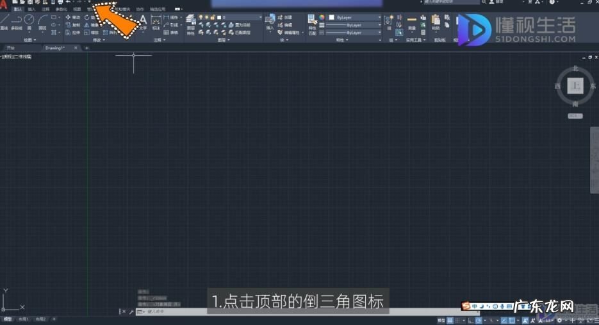This screenshot has height=325, width=599.
Task: Toggle grid display in status bar
Action: click(450, 321)
